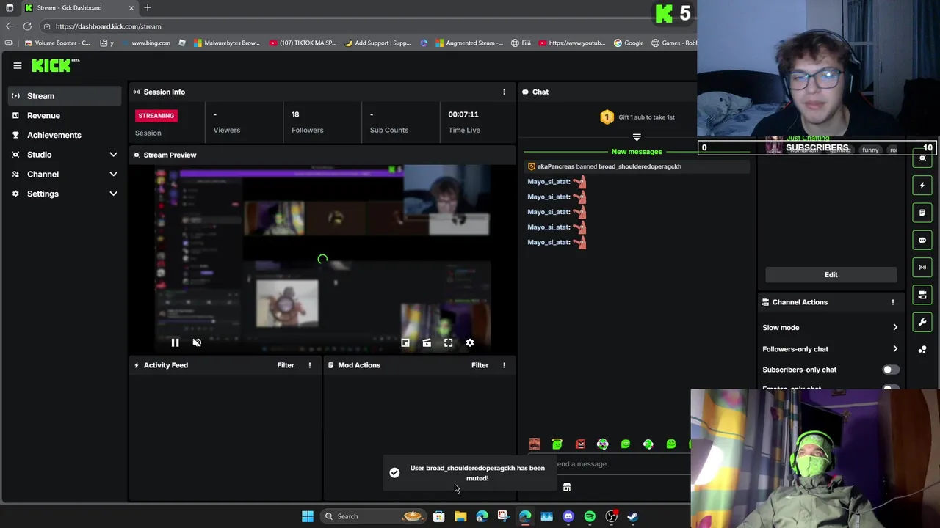
Task: Open stream preview settings gear
Action: pyautogui.click(x=470, y=342)
